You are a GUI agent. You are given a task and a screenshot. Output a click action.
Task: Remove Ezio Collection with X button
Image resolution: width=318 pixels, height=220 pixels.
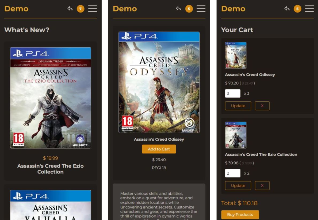point(262,186)
